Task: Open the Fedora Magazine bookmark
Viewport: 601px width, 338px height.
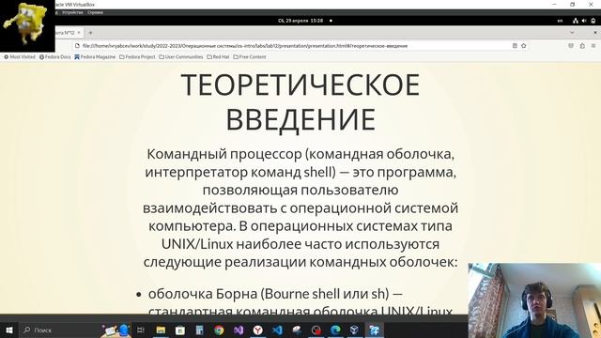Action: click(x=95, y=56)
